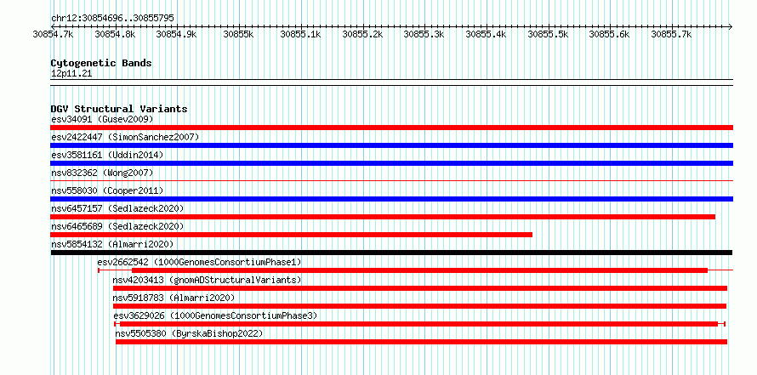Click the red bar of esv2662542
This screenshot has width=757, height=375.
tap(419, 270)
